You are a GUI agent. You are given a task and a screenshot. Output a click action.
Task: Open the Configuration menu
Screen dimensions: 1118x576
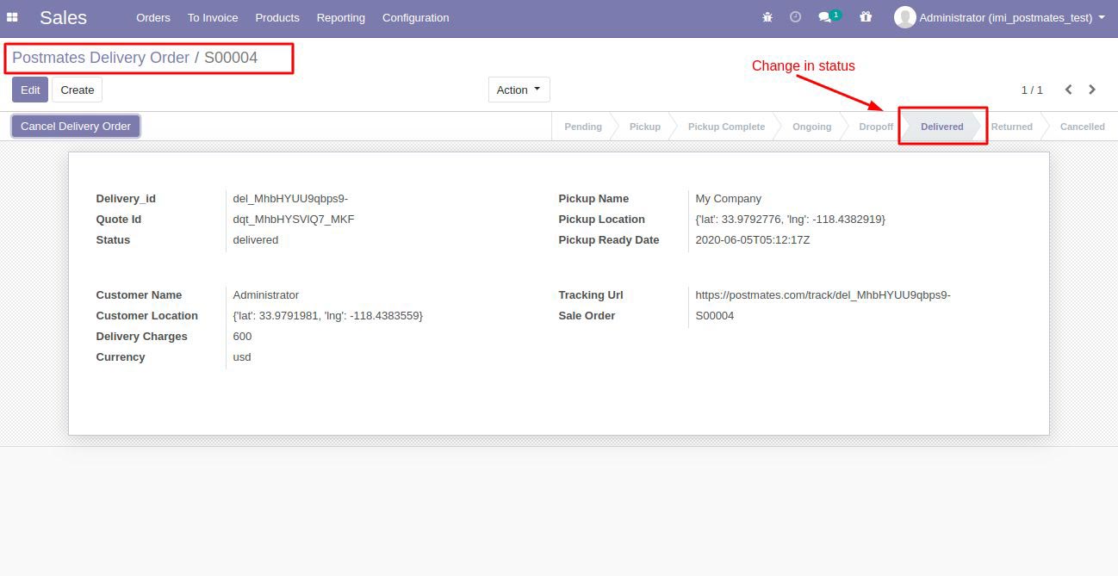[x=416, y=17]
